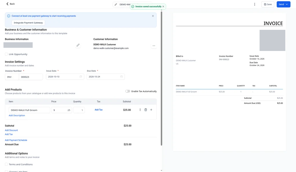
Task: Click the price field showing 25
Action: (x=62, y=110)
